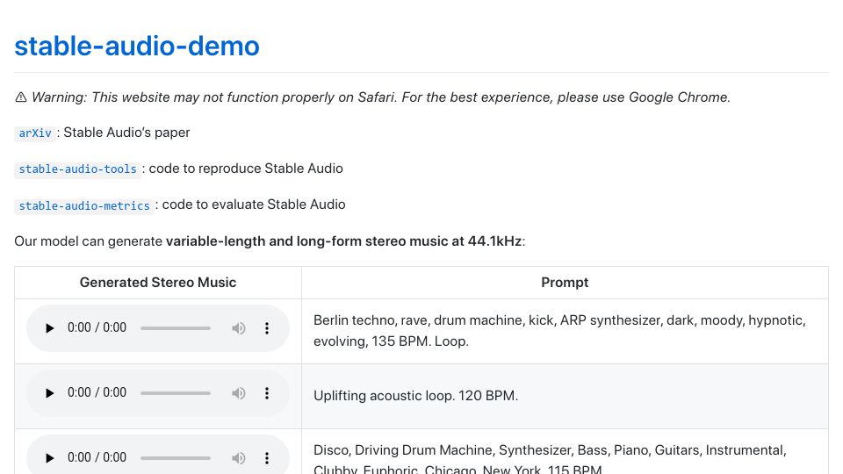This screenshot has height=474, width=843.
Task: Click the Safari warning message text
Action: [380, 97]
